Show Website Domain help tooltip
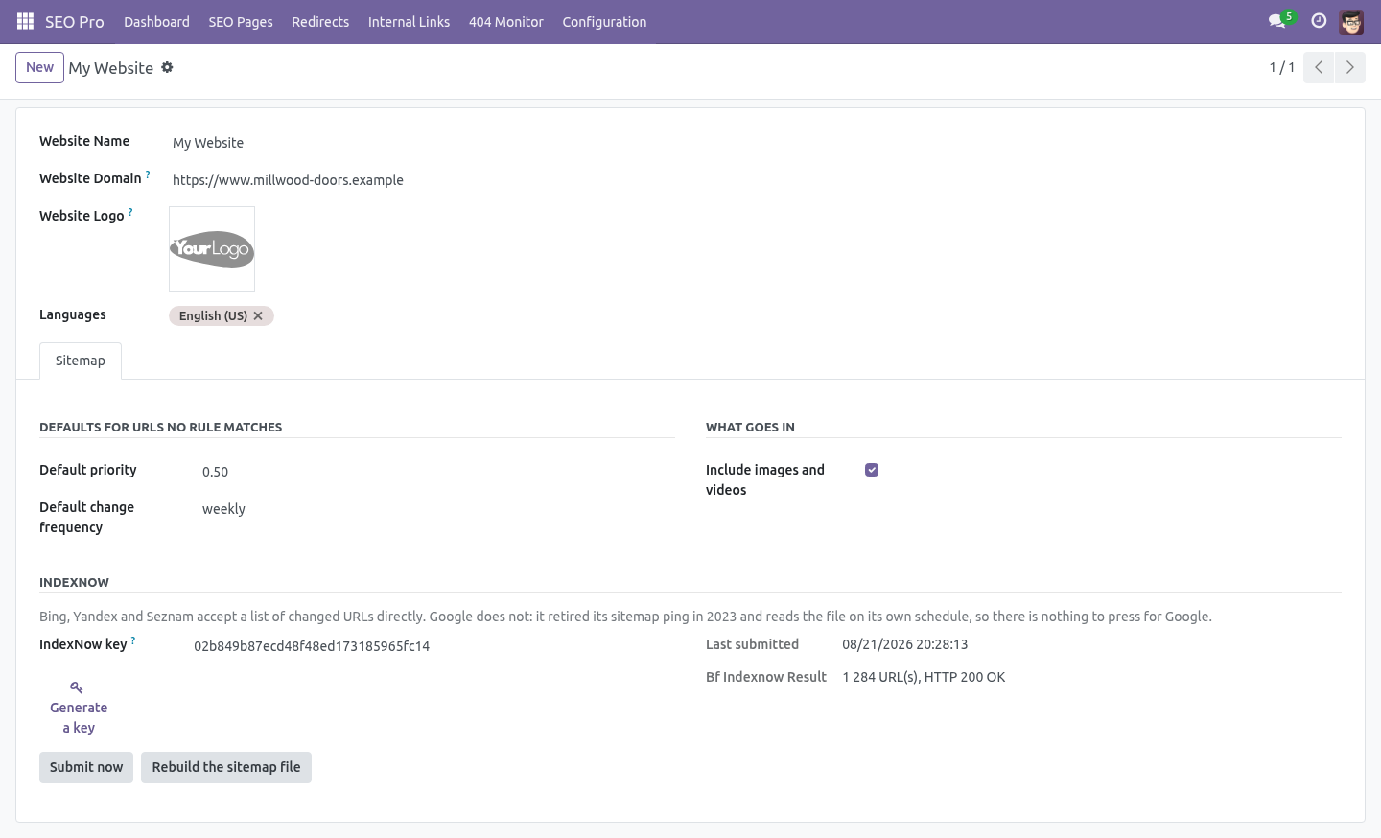The image size is (1381, 838). [148, 175]
